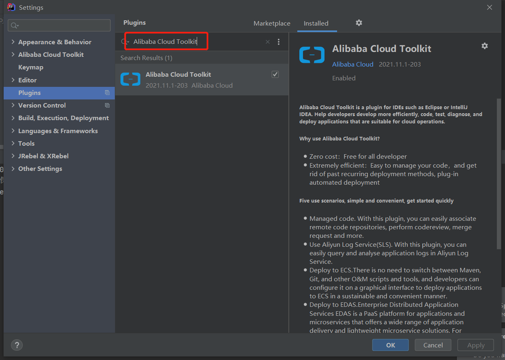This screenshot has width=505, height=360.
Task: Click the Alibaba Cloud Toolkit list icon
Action: (131, 80)
